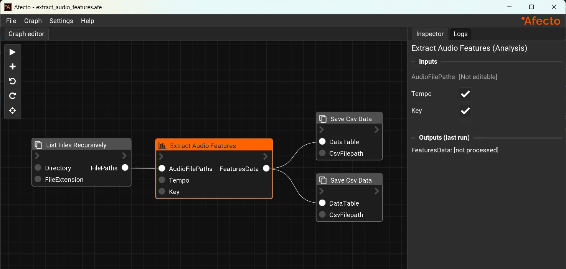Image resolution: width=566 pixels, height=269 pixels.
Task: Click lower Save Csv Data flow input arrow
Action: (x=322, y=191)
